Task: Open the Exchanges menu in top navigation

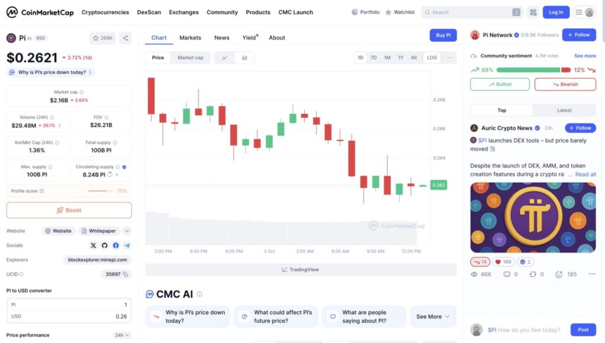Action: click(184, 12)
